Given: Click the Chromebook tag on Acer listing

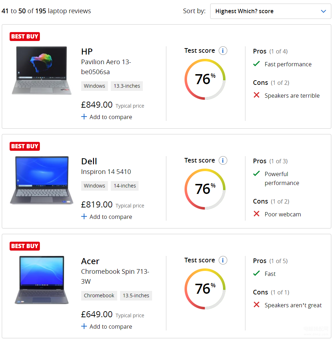Looking at the screenshot, I should point(99,296).
